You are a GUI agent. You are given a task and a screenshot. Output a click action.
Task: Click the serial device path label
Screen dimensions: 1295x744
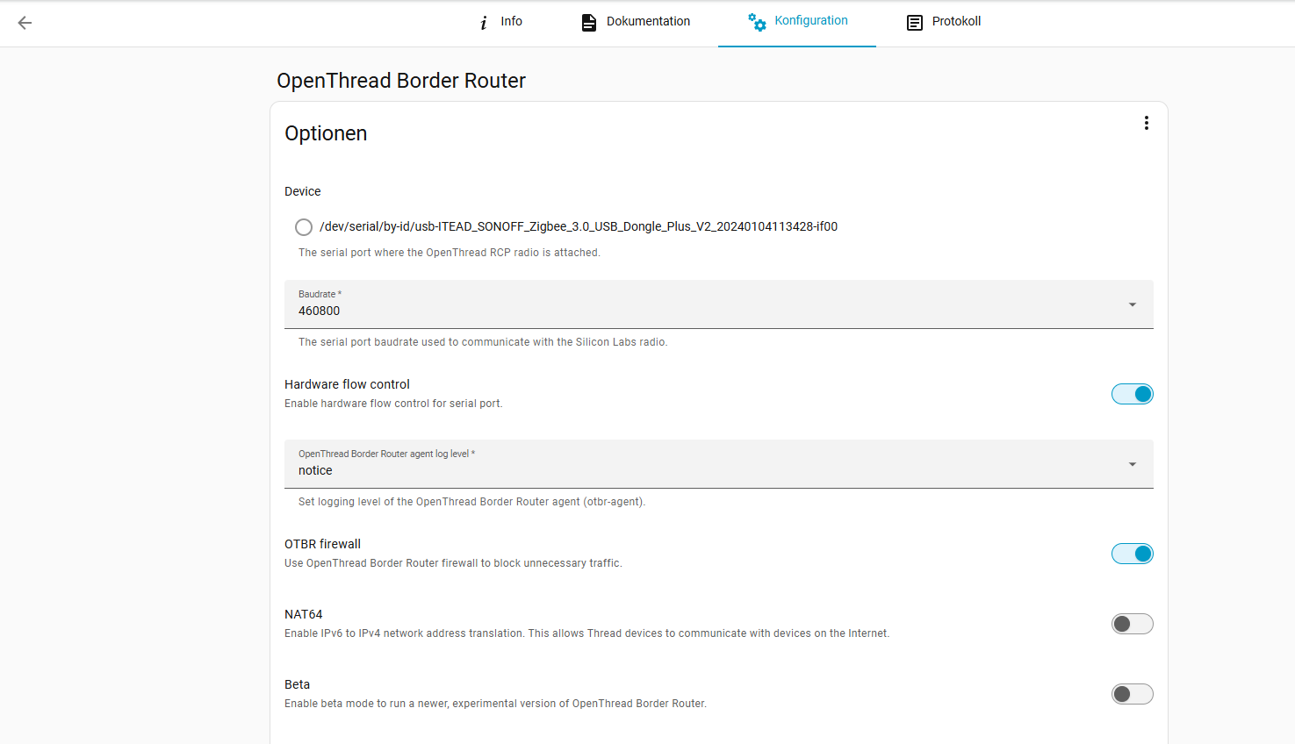tap(579, 226)
